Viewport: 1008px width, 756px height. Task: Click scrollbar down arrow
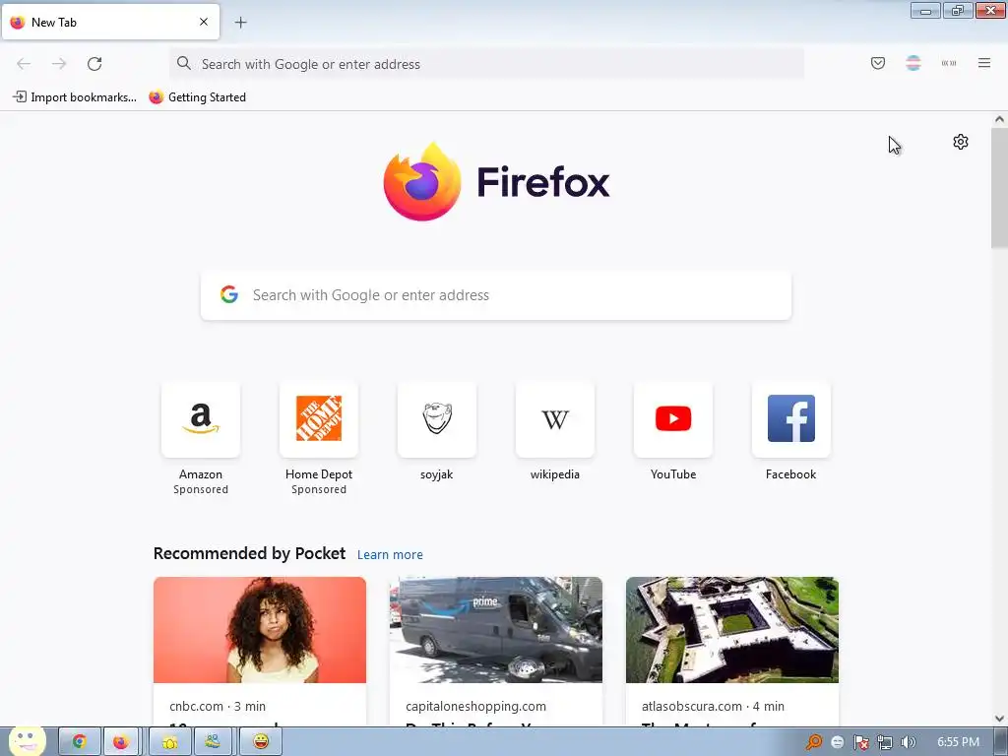point(999,719)
